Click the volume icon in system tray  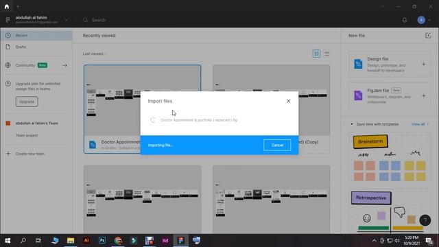tap(397, 241)
